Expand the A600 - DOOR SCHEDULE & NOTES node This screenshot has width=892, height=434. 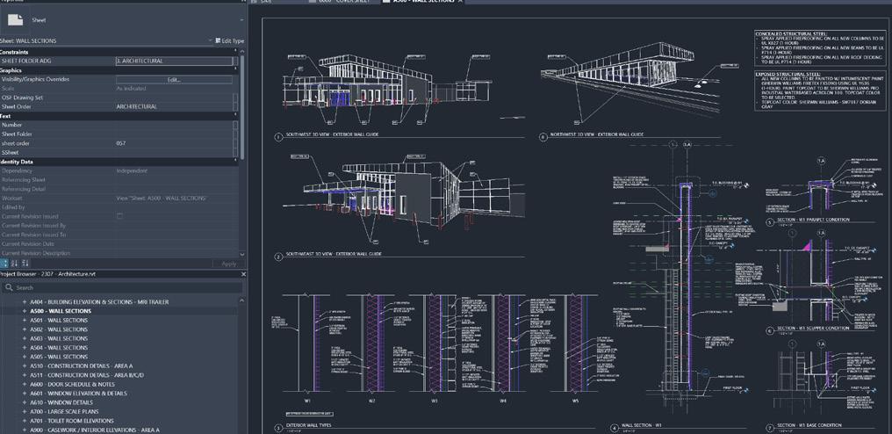25,384
